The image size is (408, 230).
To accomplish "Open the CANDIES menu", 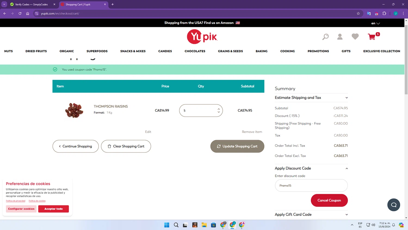I will (x=165, y=51).
